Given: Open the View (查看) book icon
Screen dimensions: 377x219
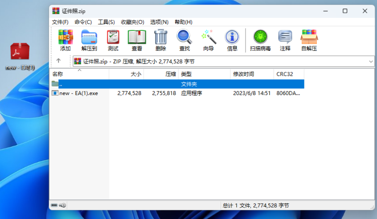Looking at the screenshot, I should click(137, 40).
